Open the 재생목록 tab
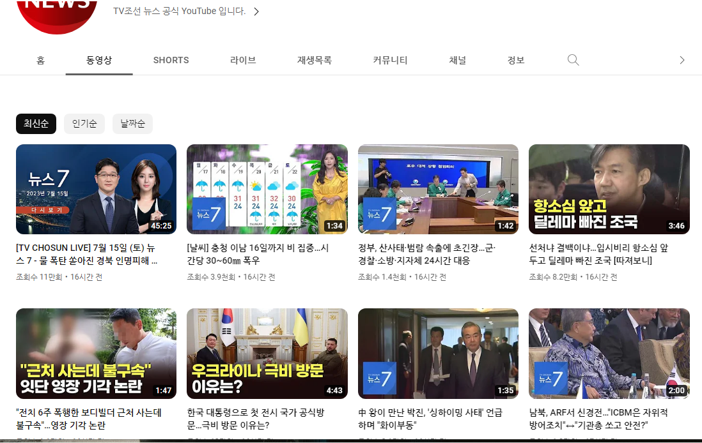This screenshot has height=443, width=702. pyautogui.click(x=314, y=60)
